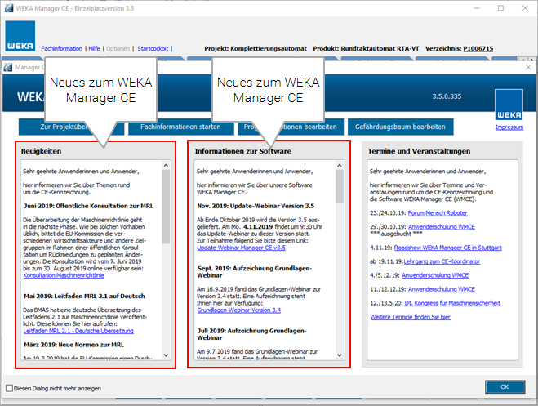The image size is (538, 406).
Task: Open the 'Update-Webinar Manager CE v3.5' link
Action: coord(240,247)
